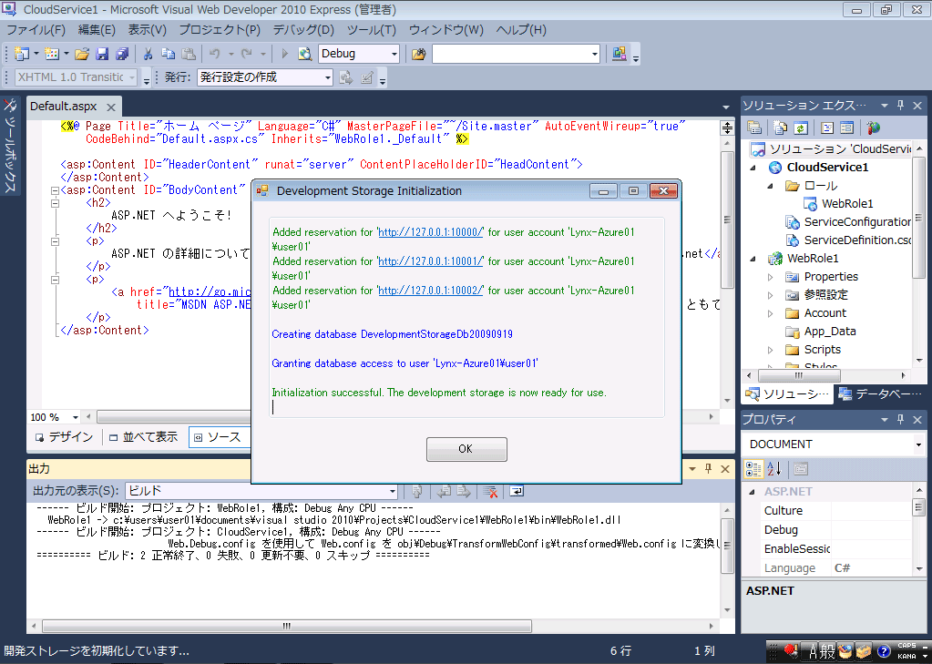932x664 pixels.
Task: Click Clear All icon in Output panel
Action: 490,491
